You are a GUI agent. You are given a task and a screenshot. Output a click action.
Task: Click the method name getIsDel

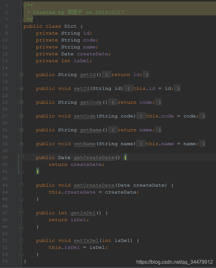coord(83,213)
